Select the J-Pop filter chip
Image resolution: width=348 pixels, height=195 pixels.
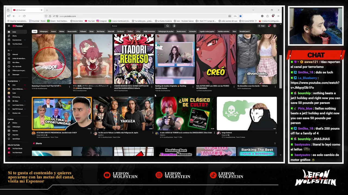[138, 31]
